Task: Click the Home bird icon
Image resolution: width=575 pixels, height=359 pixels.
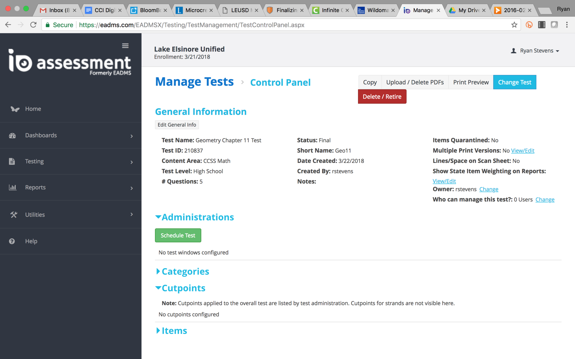Action: tap(15, 109)
